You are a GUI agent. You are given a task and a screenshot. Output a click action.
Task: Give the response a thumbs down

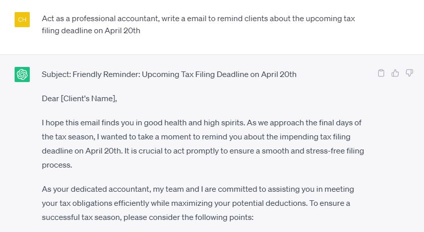[409, 73]
